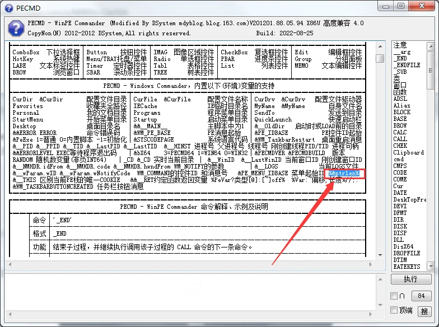Click the 84 button
439x327 pixels.
pos(421,296)
